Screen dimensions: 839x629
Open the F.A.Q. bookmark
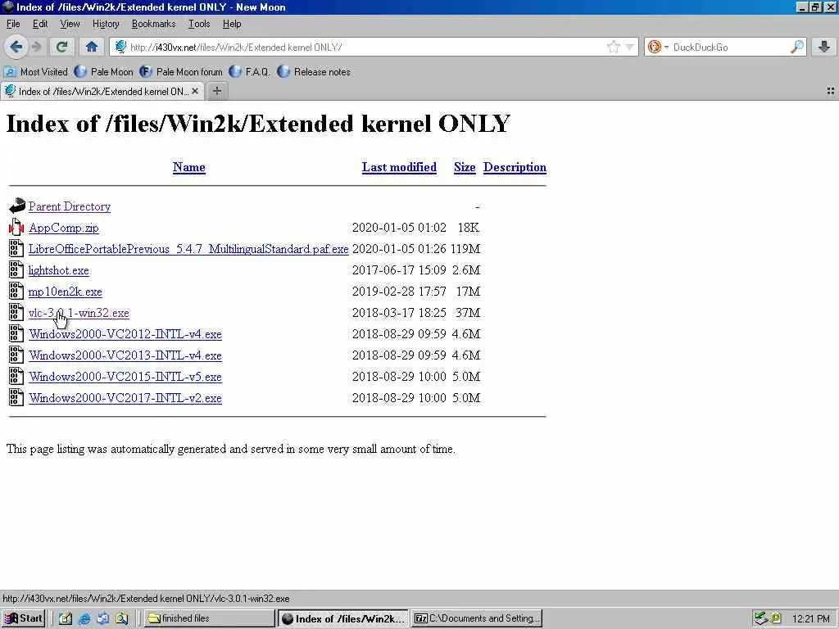[x=249, y=72]
